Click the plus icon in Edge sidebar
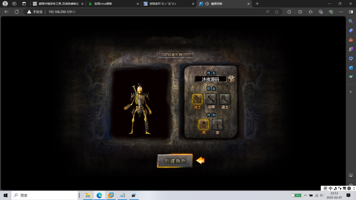 [351, 92]
